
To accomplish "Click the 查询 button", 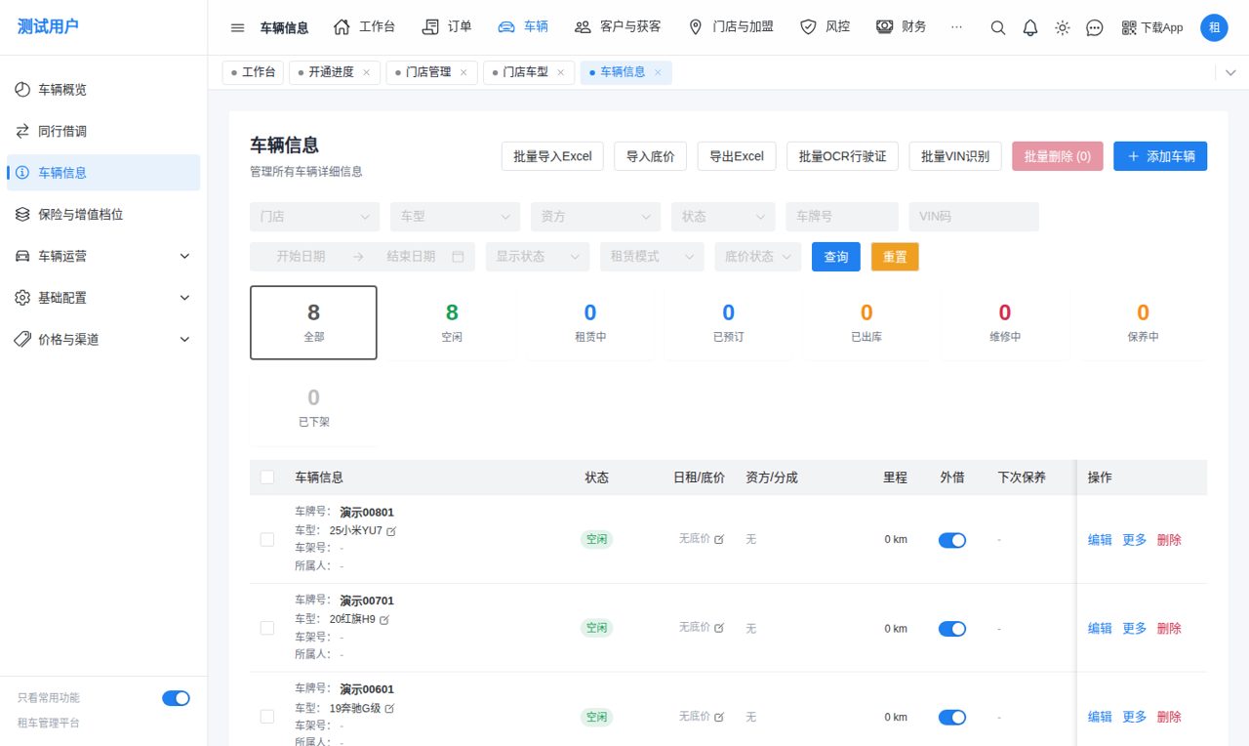I will click(836, 257).
